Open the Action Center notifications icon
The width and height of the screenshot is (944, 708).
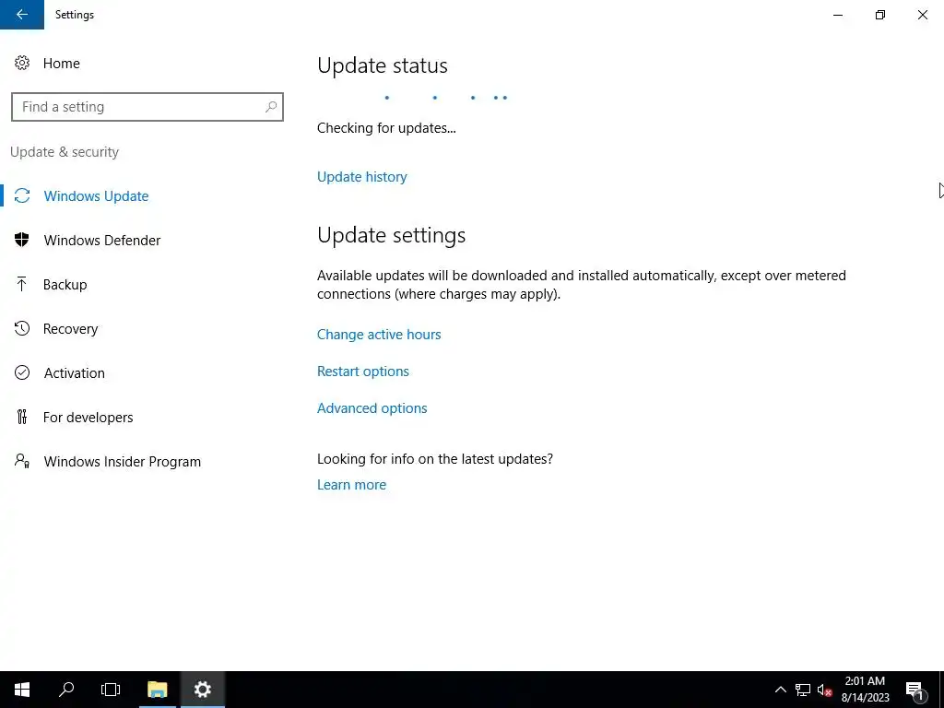(x=914, y=690)
